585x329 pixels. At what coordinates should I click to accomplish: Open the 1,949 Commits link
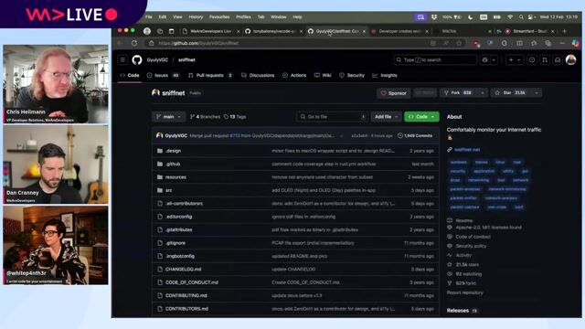415,136
